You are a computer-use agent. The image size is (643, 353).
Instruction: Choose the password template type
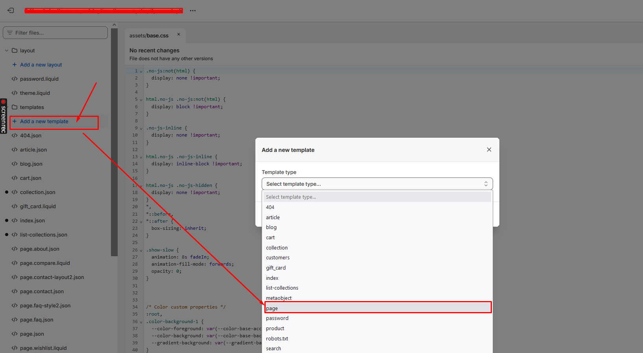(377, 318)
